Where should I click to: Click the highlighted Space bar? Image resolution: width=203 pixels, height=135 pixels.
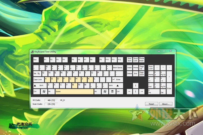(74, 92)
